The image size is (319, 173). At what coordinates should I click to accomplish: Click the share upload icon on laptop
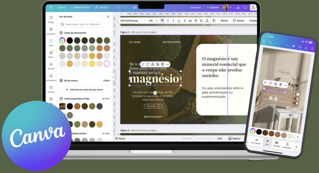point(253,7)
